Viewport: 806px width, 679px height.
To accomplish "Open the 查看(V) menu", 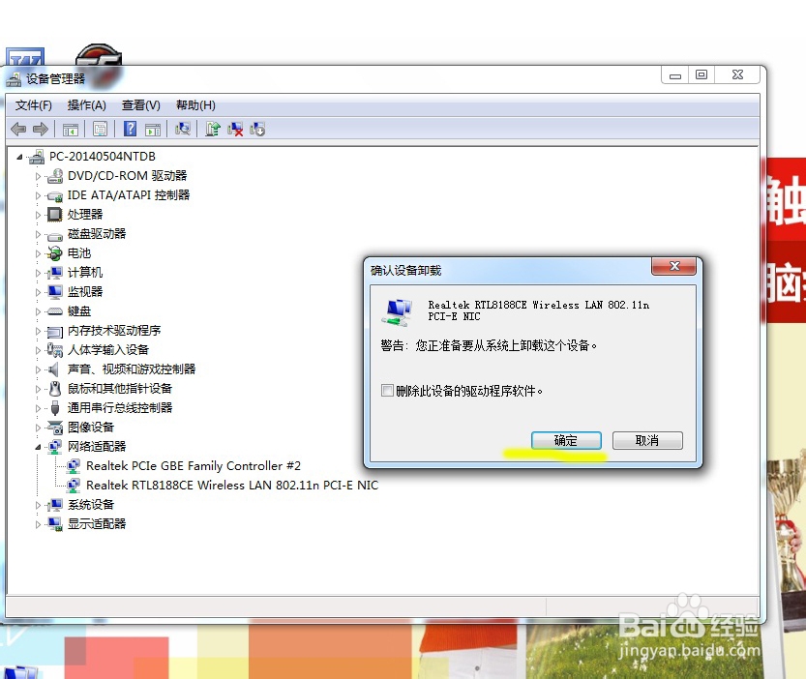I will click(x=141, y=105).
